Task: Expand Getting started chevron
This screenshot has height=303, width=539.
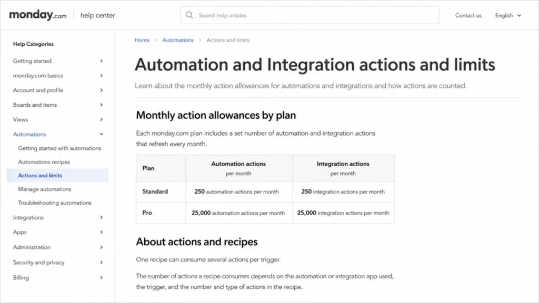Action: coord(102,61)
